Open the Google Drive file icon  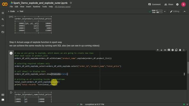[12, 3]
